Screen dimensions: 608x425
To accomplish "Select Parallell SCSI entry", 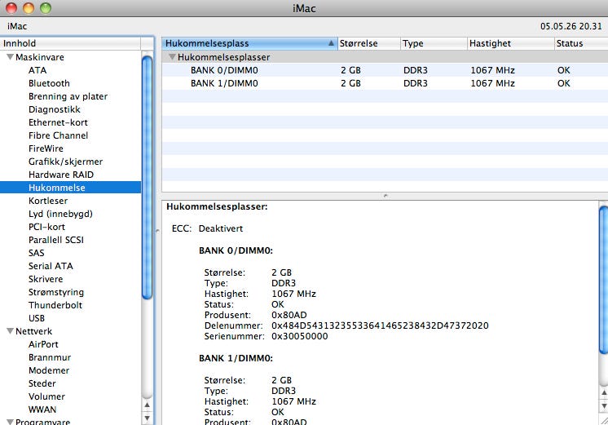I will coord(56,240).
